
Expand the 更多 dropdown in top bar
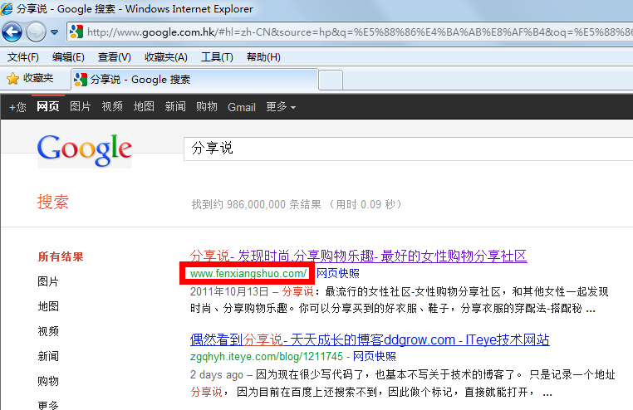click(281, 106)
